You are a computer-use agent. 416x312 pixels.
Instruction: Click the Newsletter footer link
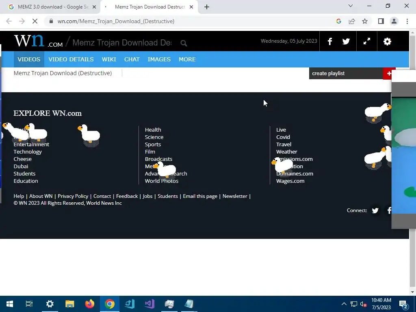pyautogui.click(x=235, y=196)
